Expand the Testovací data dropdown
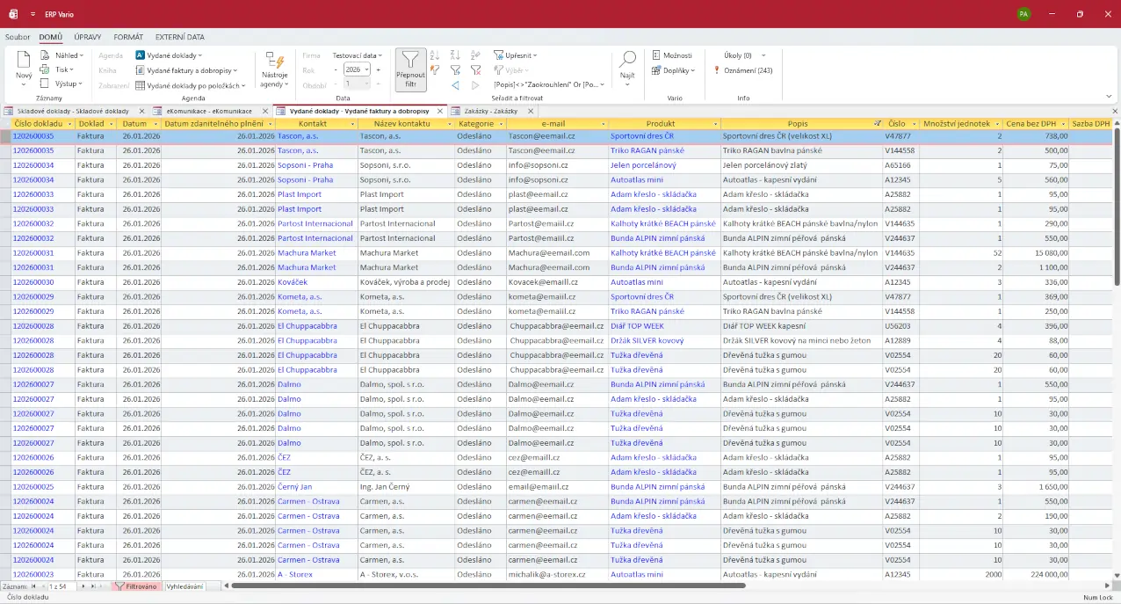The height and width of the screenshot is (604, 1121). [358, 55]
